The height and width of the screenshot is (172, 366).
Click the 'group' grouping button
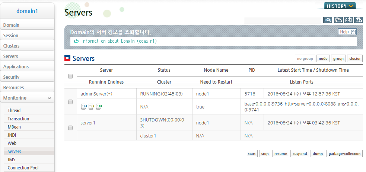coord(338,59)
